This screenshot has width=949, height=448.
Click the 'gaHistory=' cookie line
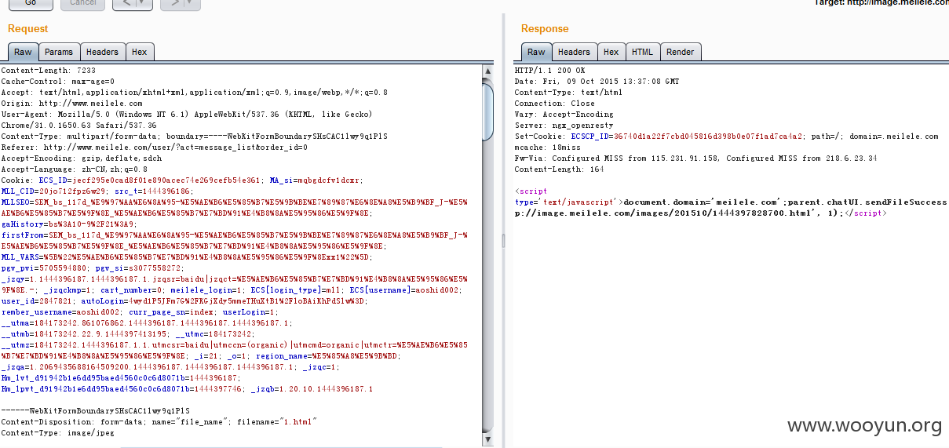tap(69, 224)
